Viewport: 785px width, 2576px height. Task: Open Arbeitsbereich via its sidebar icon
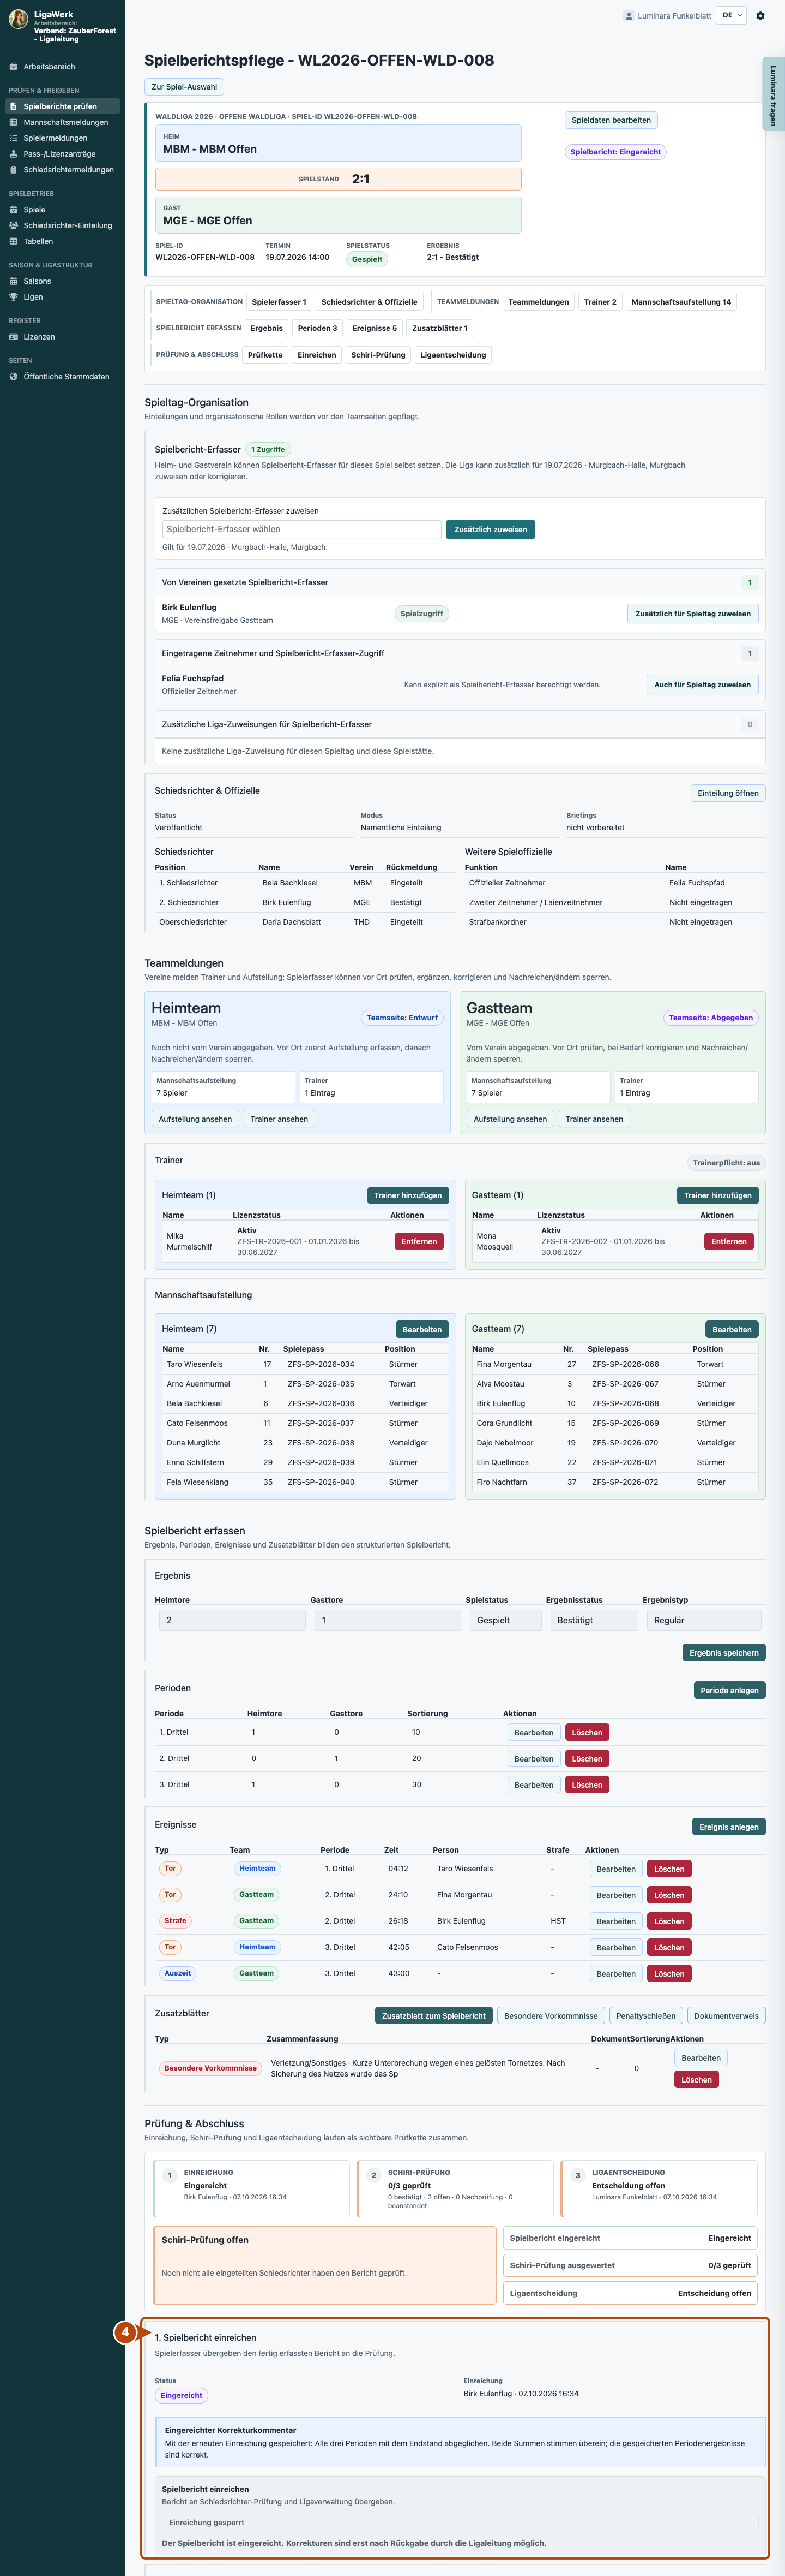pos(14,67)
